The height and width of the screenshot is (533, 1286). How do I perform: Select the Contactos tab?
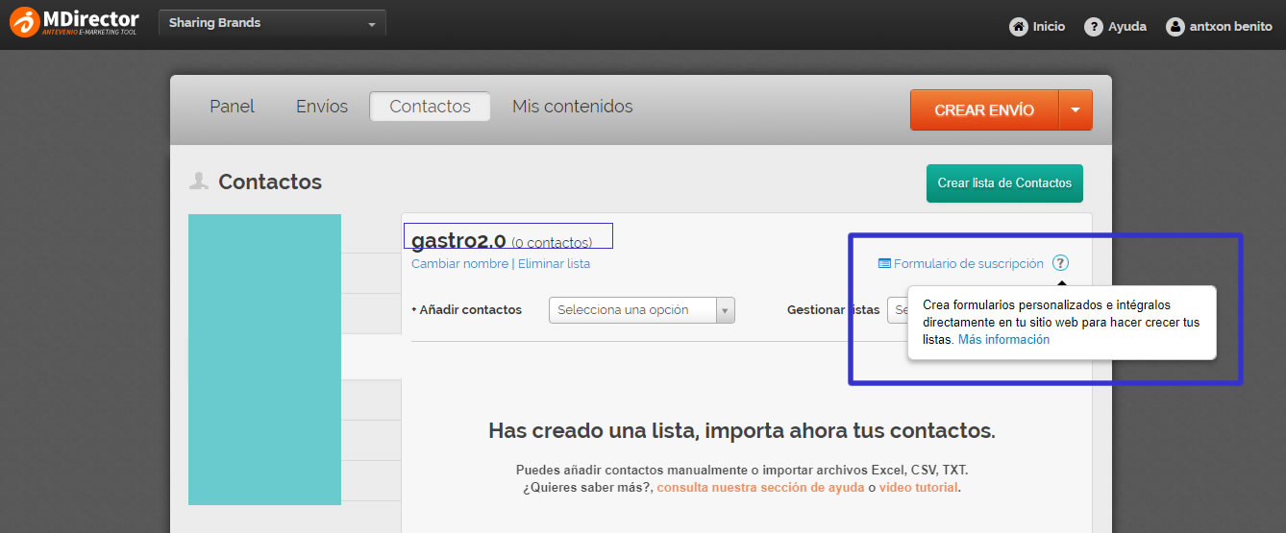point(430,107)
